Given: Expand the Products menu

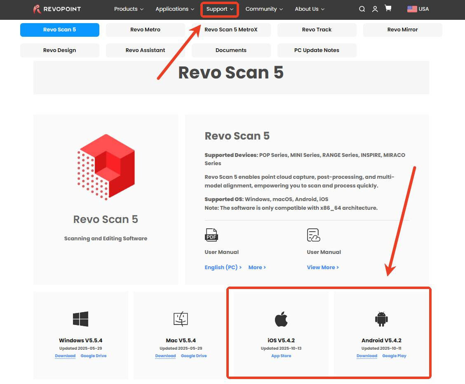Looking at the screenshot, I should coord(129,9).
